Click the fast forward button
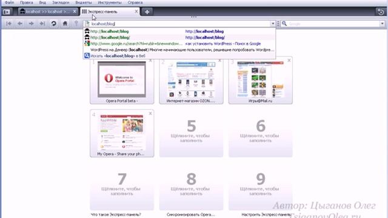Image resolution: width=388 pixels, height=218 pixels. 42,24
